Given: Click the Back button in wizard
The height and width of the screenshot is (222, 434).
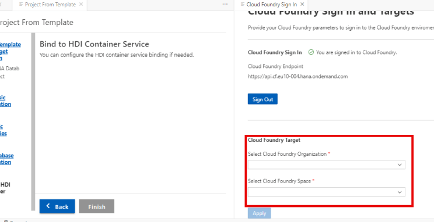Looking at the screenshot, I should click(x=57, y=206).
